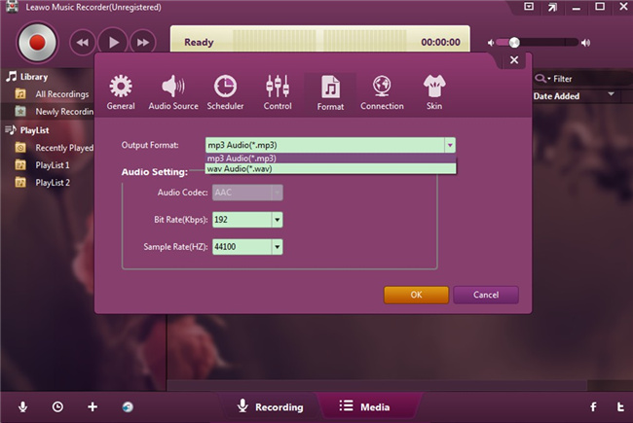
Task: Open the Scheduler settings tab
Action: (x=225, y=92)
